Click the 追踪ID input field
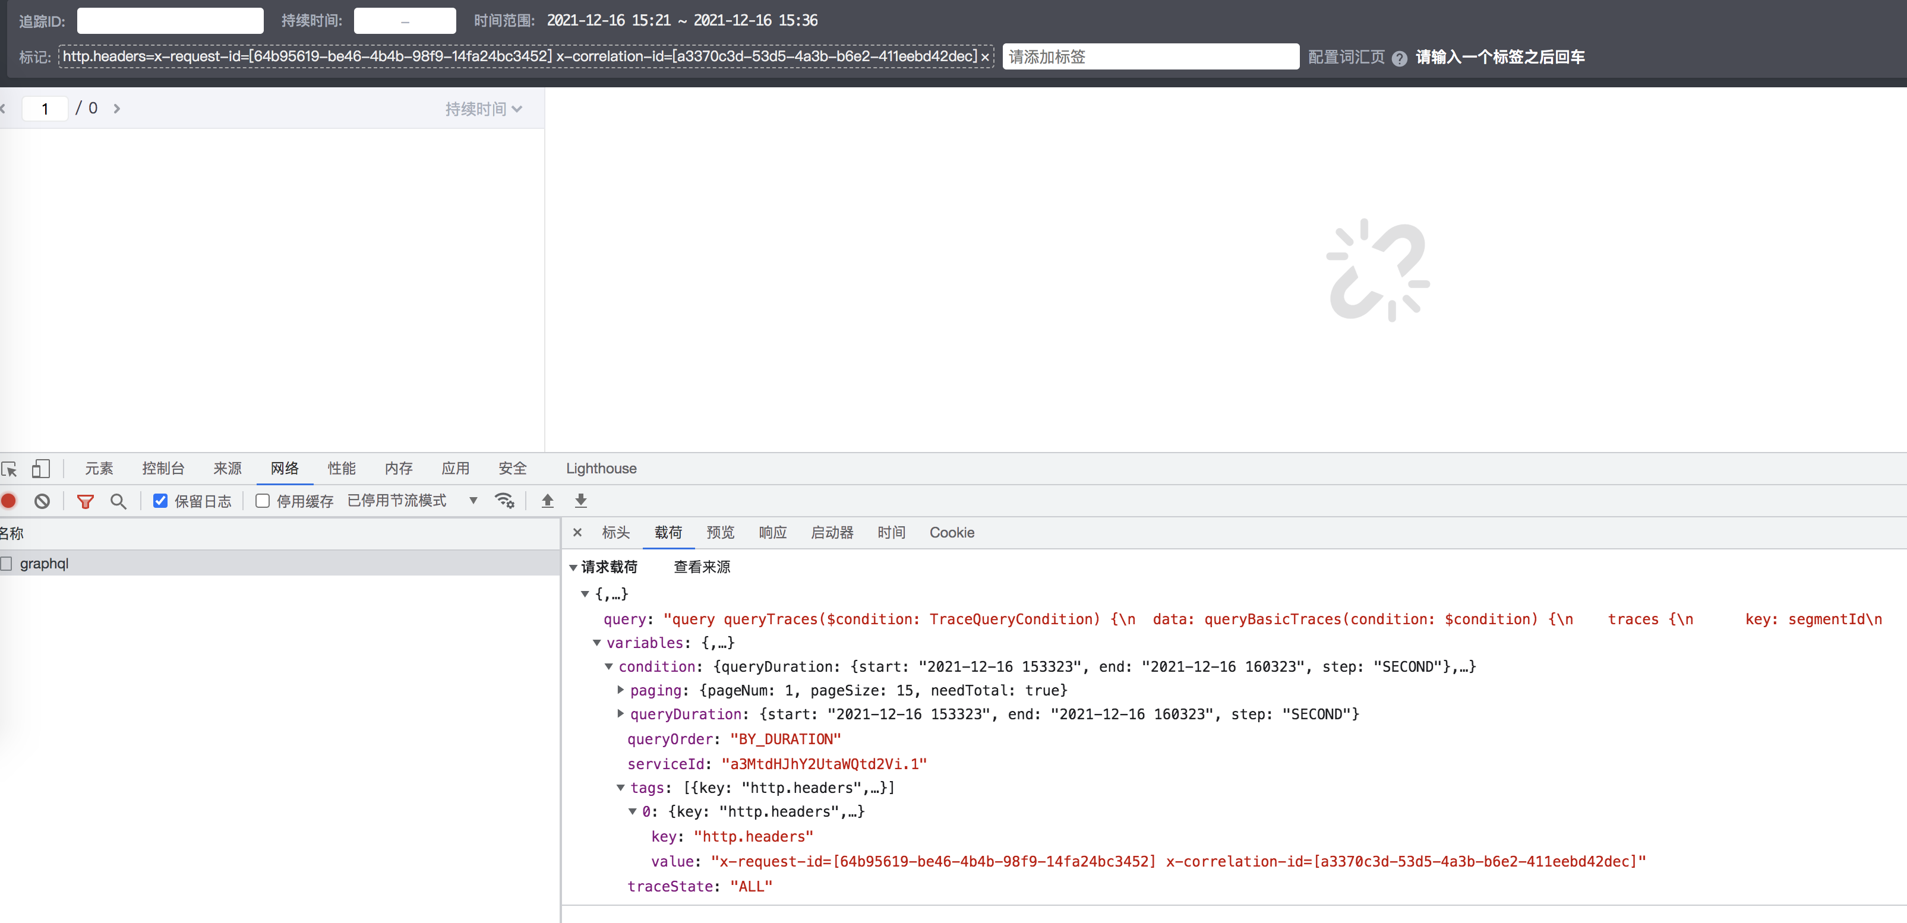1907x923 pixels. [x=171, y=21]
